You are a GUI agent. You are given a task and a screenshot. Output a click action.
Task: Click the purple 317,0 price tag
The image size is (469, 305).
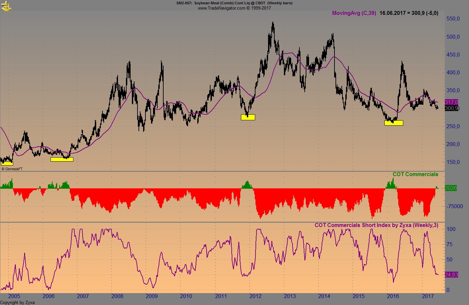451,102
